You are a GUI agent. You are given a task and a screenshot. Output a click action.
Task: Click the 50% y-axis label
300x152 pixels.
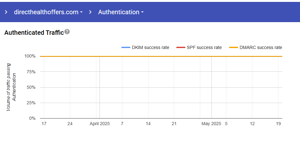[31, 87]
